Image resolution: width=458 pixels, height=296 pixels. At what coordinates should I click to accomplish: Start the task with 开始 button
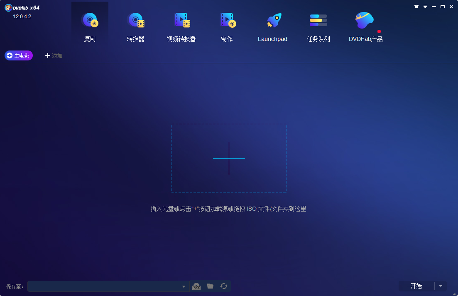(416, 286)
